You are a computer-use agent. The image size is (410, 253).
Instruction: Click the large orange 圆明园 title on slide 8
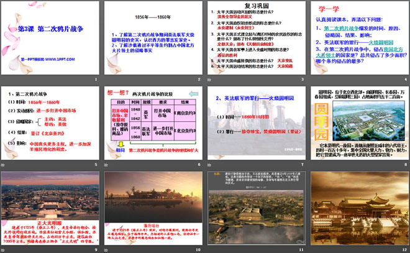[x=321, y=122]
